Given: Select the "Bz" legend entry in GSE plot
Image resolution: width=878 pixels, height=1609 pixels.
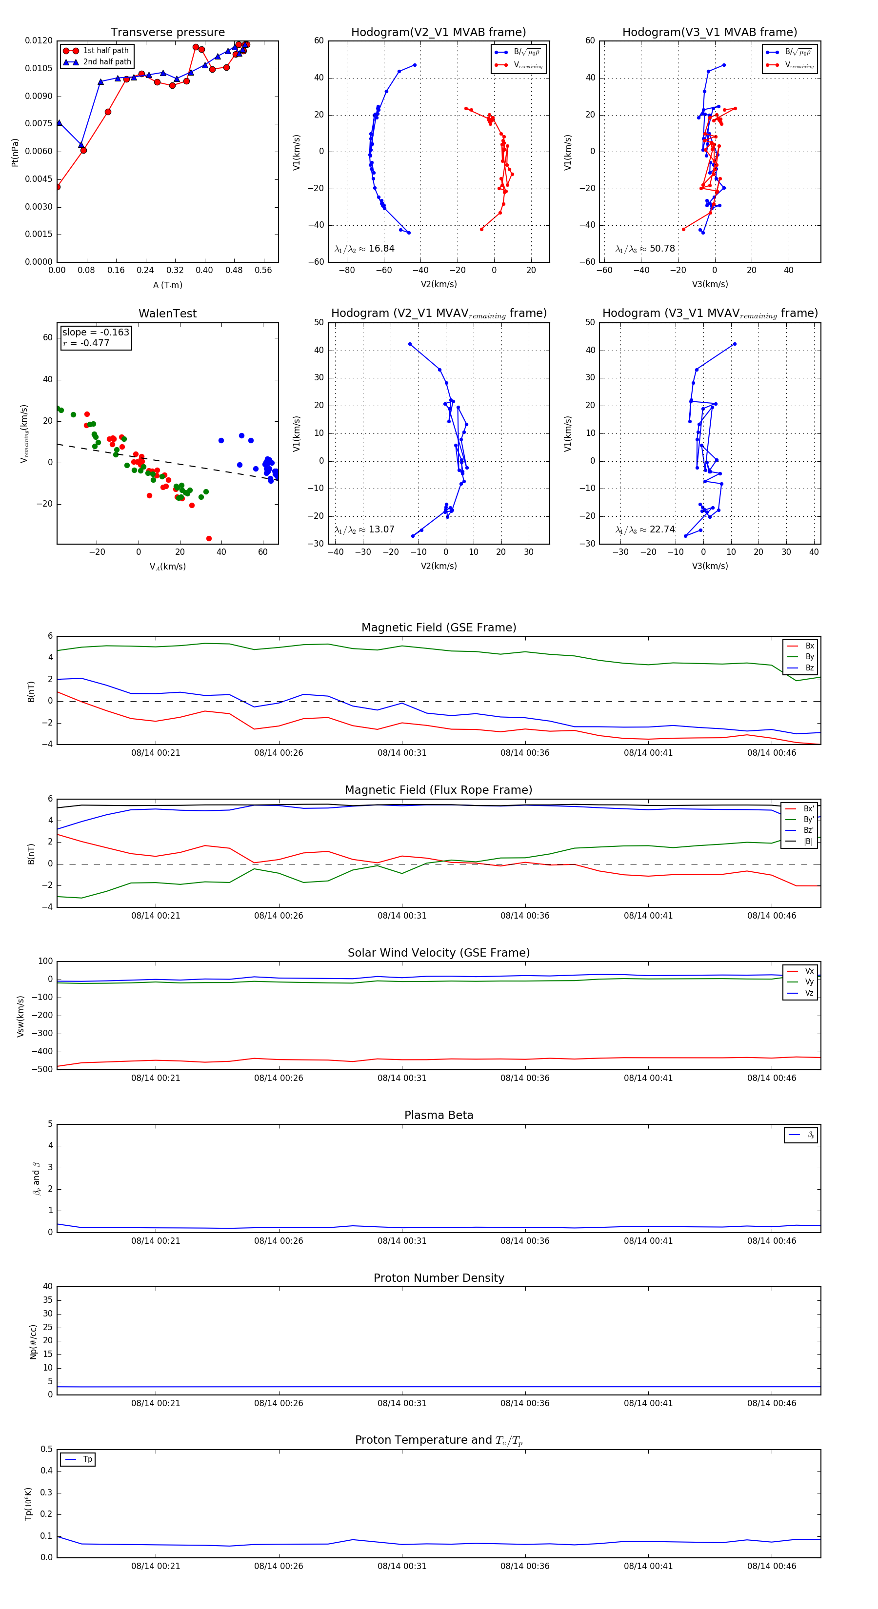Looking at the screenshot, I should coord(800,667).
